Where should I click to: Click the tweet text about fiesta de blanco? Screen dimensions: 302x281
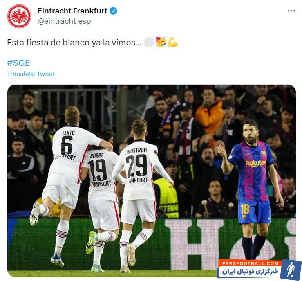[74, 43]
